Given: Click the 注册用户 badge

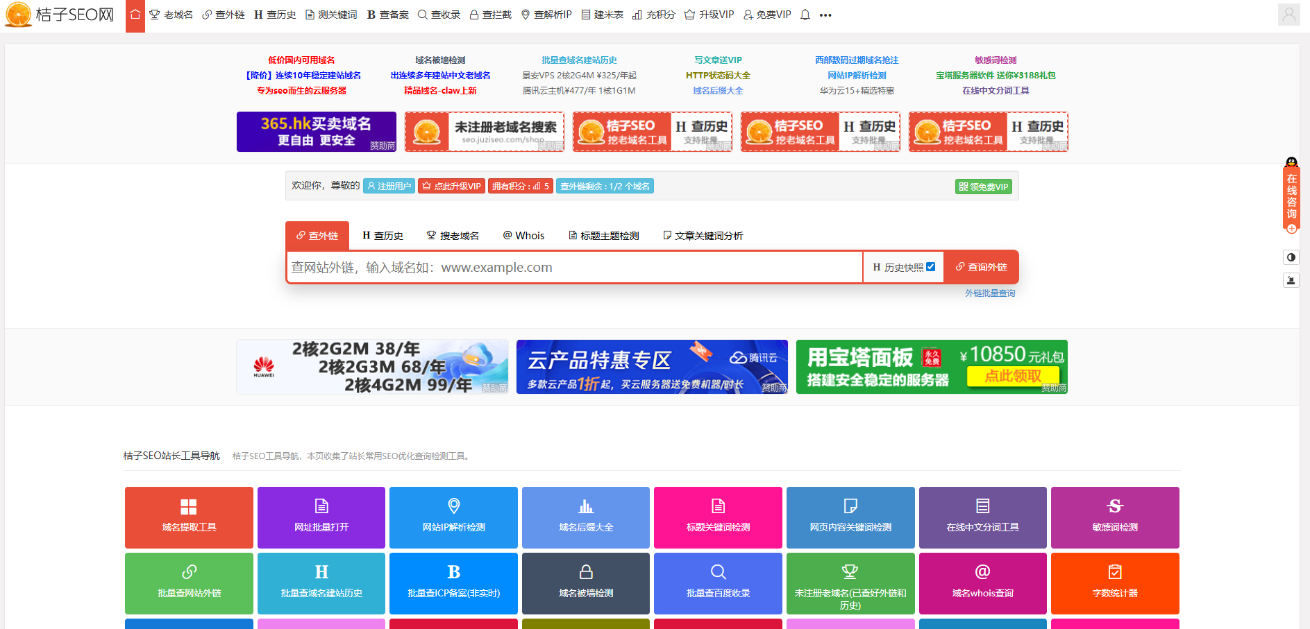Looking at the screenshot, I should [x=389, y=186].
